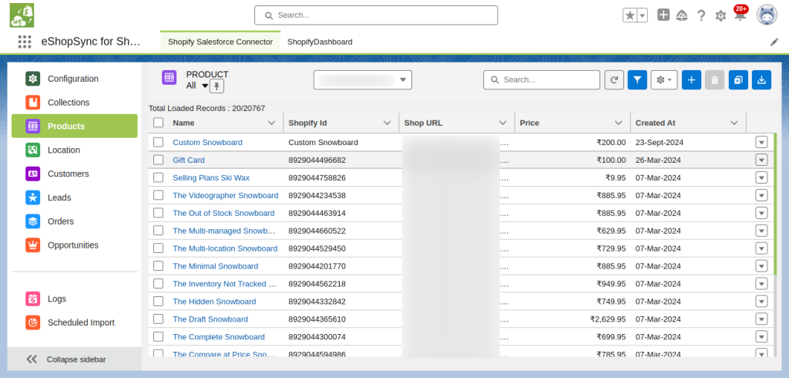Tick the Gift Card row checkbox

(159, 160)
